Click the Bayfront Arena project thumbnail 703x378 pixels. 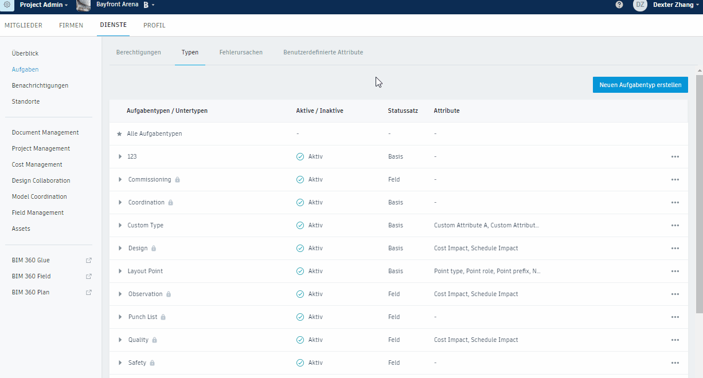pos(84,5)
